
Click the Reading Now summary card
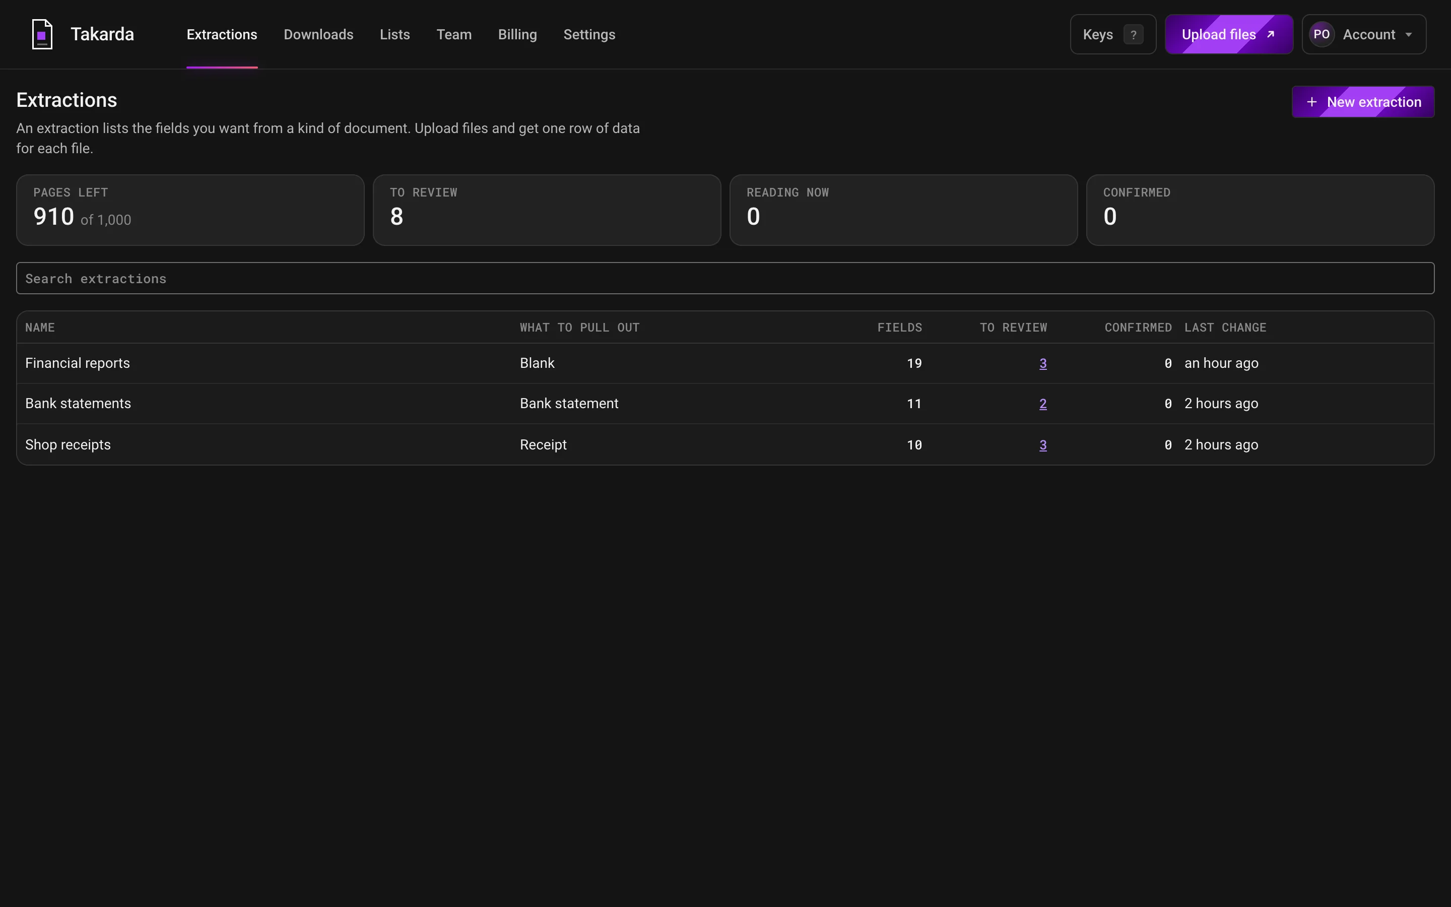coord(903,210)
